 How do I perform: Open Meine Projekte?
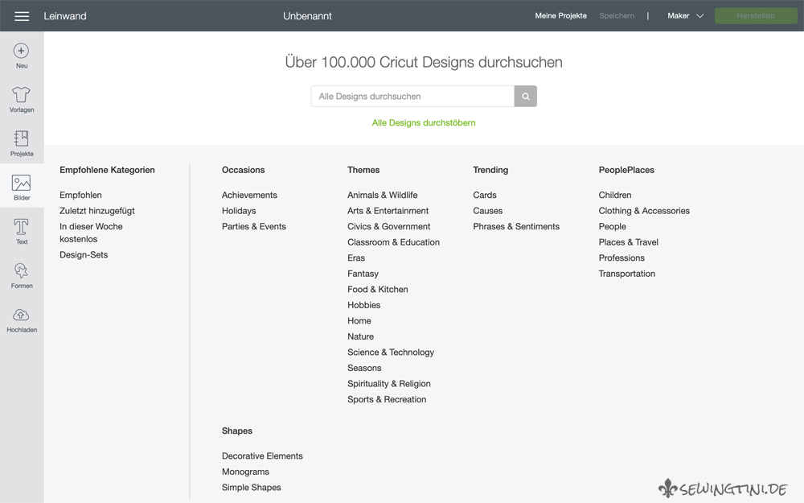point(561,16)
